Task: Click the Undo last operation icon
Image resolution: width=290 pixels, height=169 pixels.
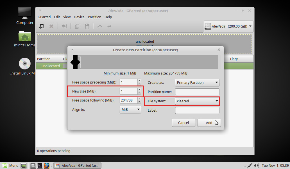Action: (x=99, y=26)
